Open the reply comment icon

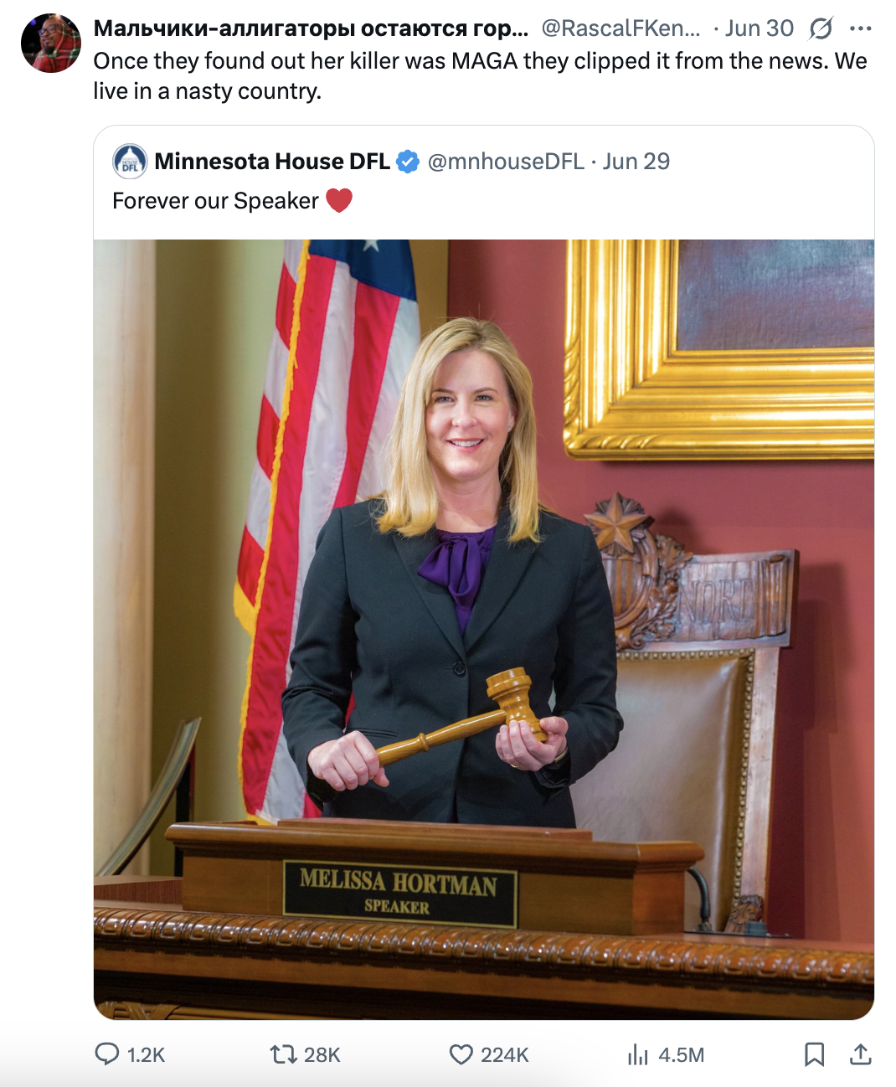(107, 1054)
